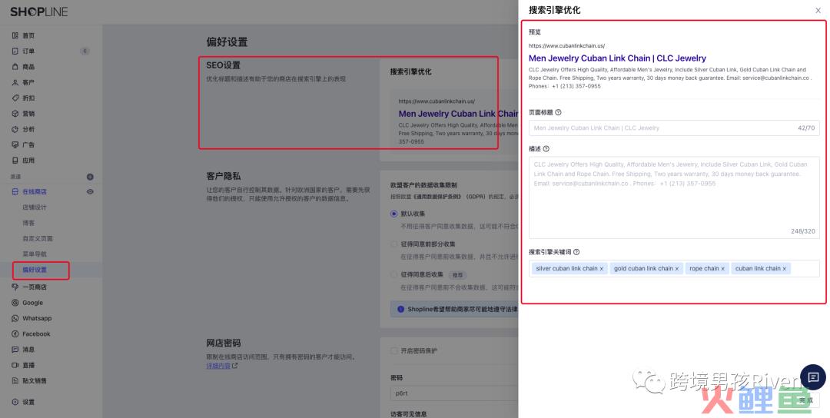
Task: Open 广告 ads sidebar icon
Action: [x=15, y=144]
